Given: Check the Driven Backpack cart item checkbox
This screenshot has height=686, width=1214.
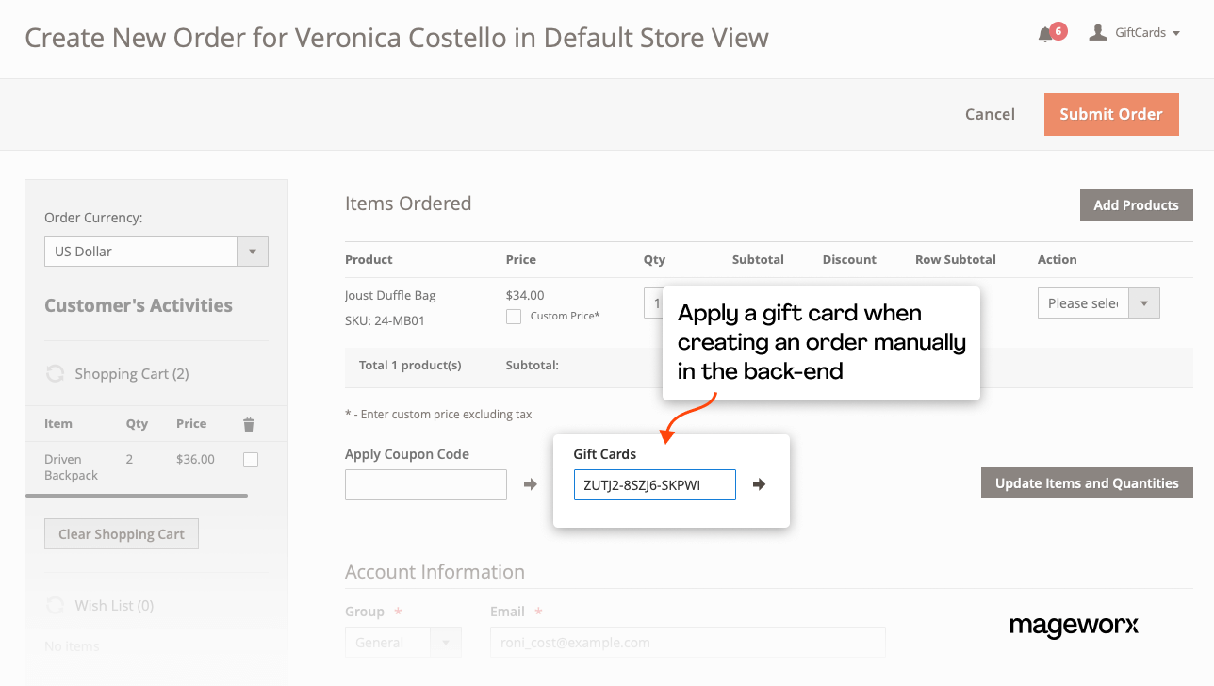Looking at the screenshot, I should coord(251,460).
